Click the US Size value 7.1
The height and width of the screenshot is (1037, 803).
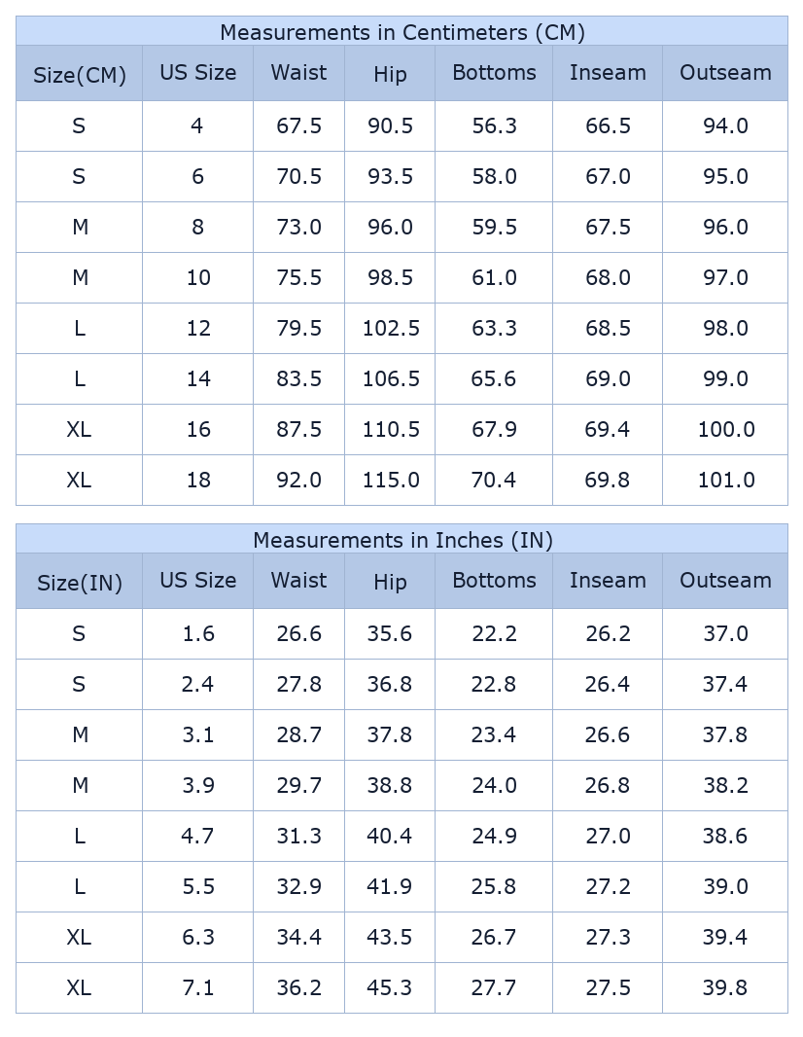click(x=197, y=988)
